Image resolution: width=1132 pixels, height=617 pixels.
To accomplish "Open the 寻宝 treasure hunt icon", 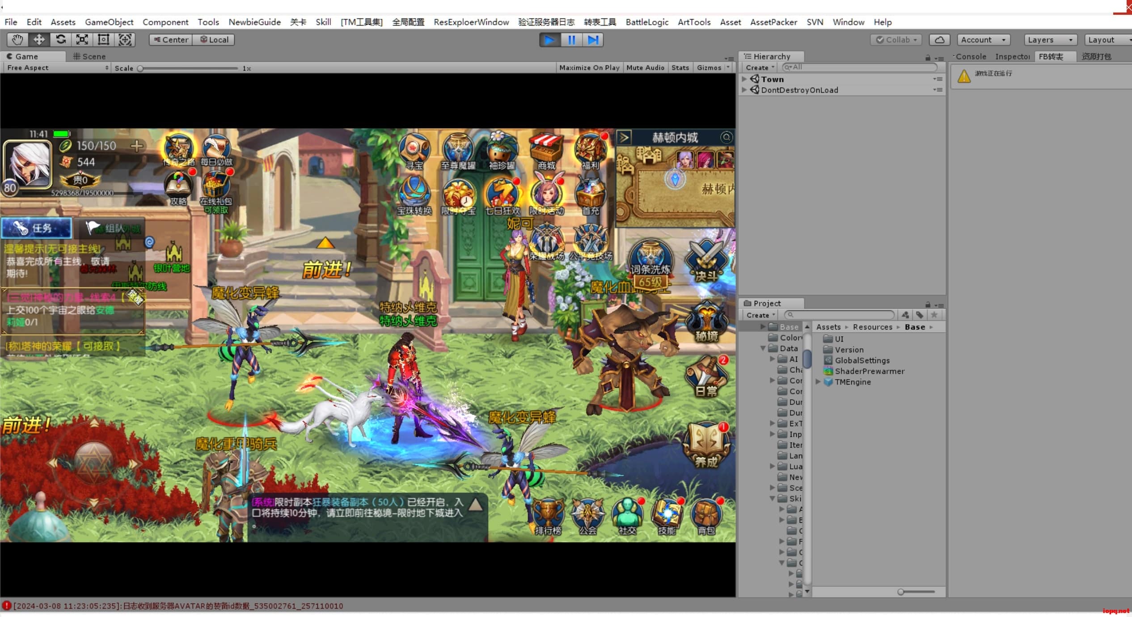I will 414,152.
